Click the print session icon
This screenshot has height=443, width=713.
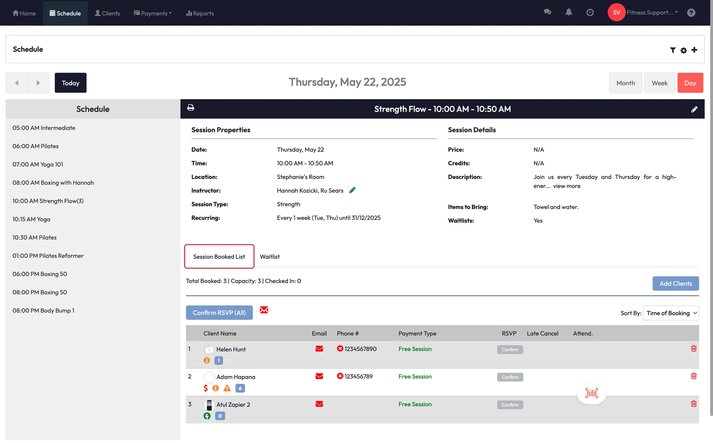pos(190,108)
